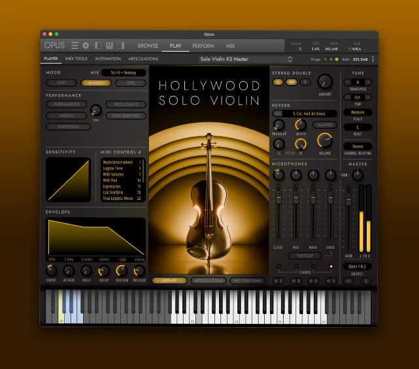Open the Opus settings gear

point(86,46)
